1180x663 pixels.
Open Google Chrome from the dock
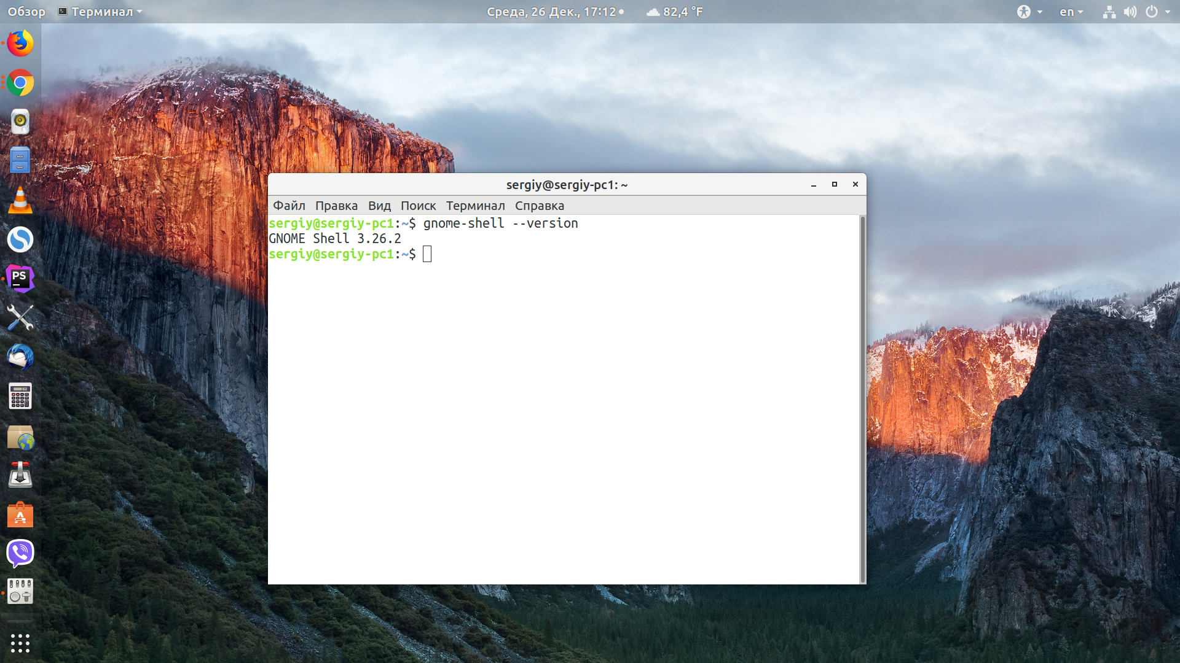20,83
